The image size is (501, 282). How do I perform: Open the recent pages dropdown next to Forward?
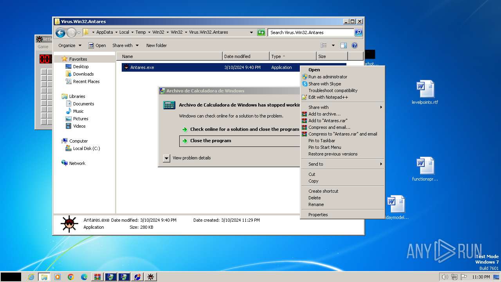[x=79, y=33]
